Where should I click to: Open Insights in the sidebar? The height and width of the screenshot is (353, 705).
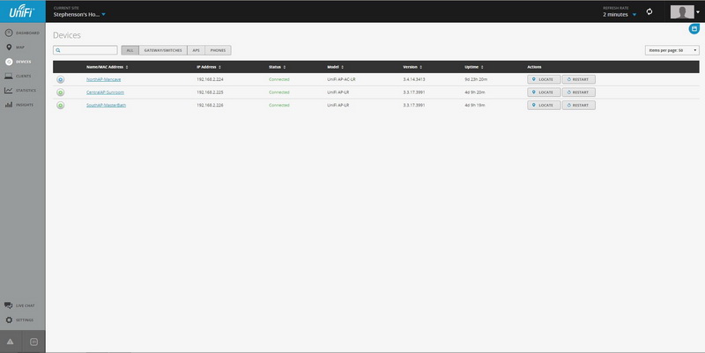pos(19,105)
